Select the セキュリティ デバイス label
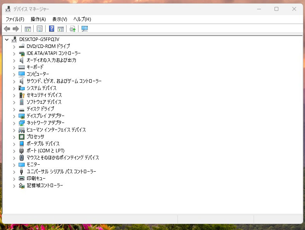 [x=44, y=95]
